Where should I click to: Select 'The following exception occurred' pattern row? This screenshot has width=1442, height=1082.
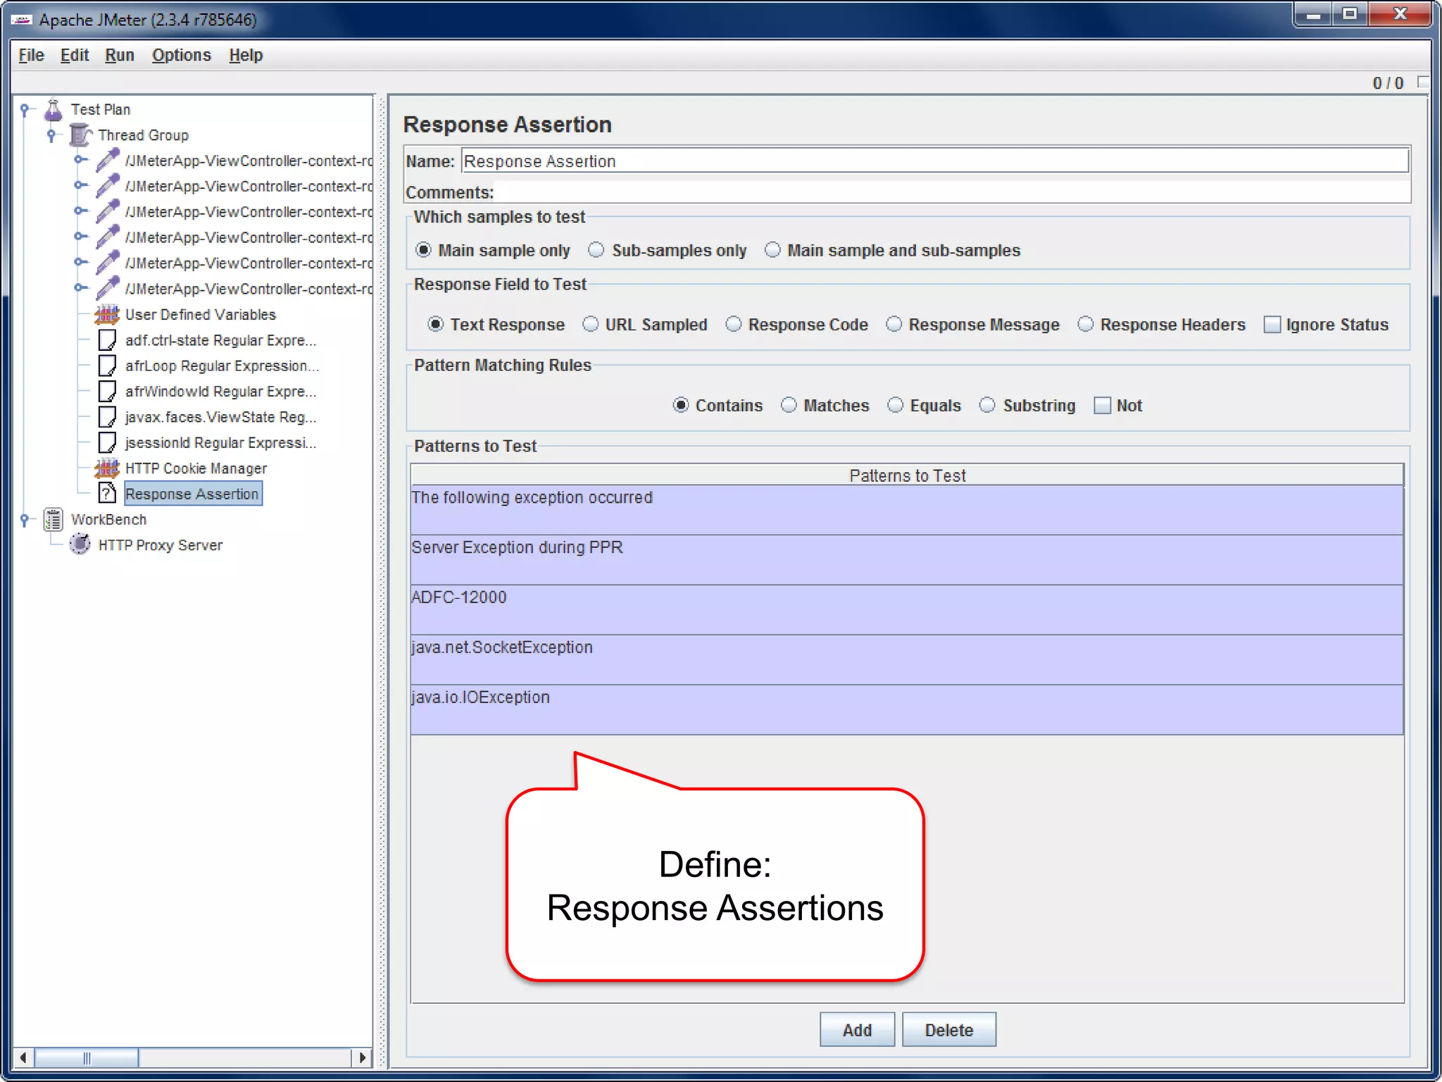pos(907,510)
